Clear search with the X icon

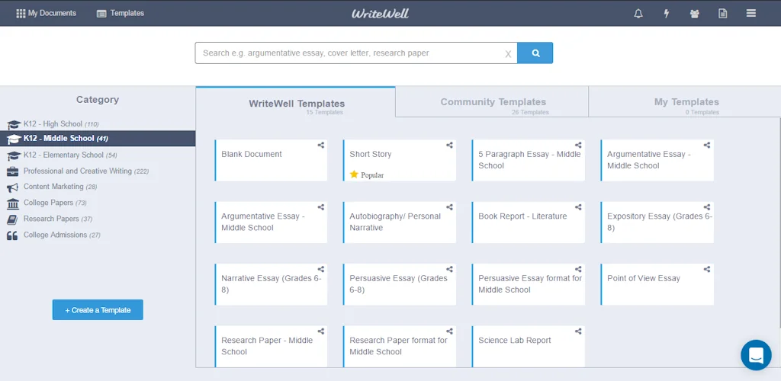(x=508, y=53)
